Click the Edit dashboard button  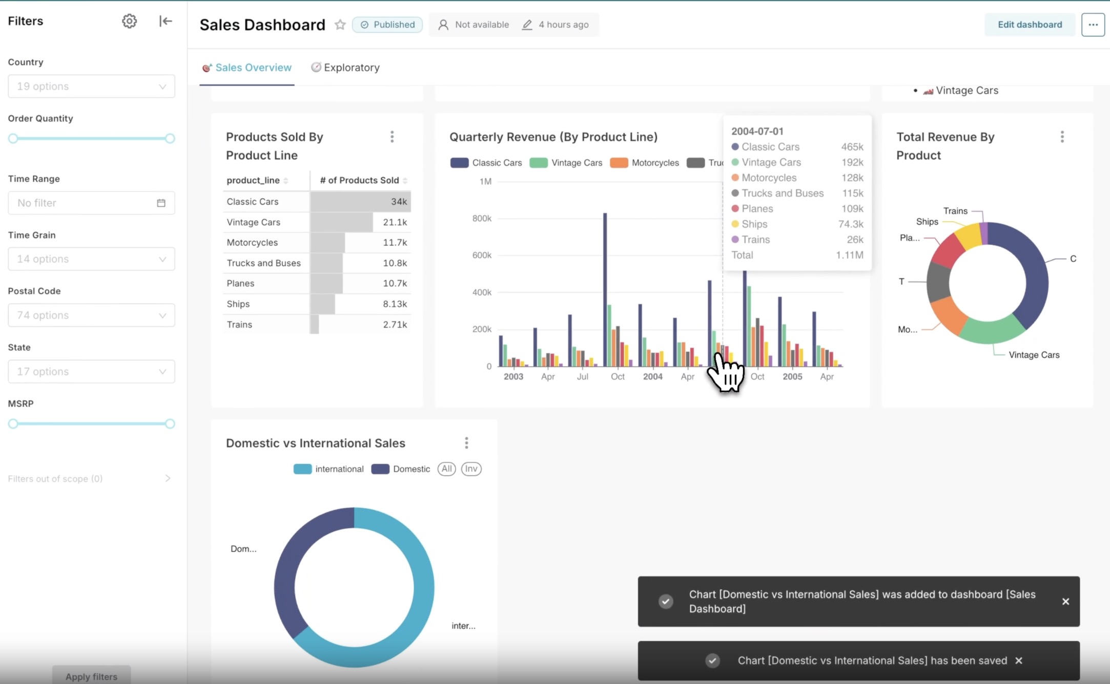tap(1029, 25)
